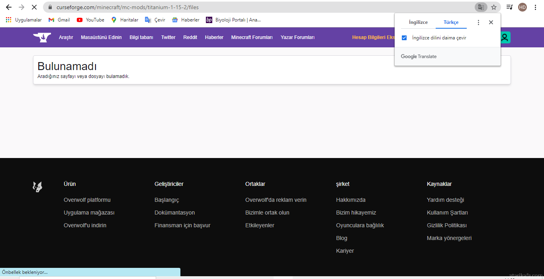Click the padlock site info icon
Viewport: 544px width, 279px height.
50,7
